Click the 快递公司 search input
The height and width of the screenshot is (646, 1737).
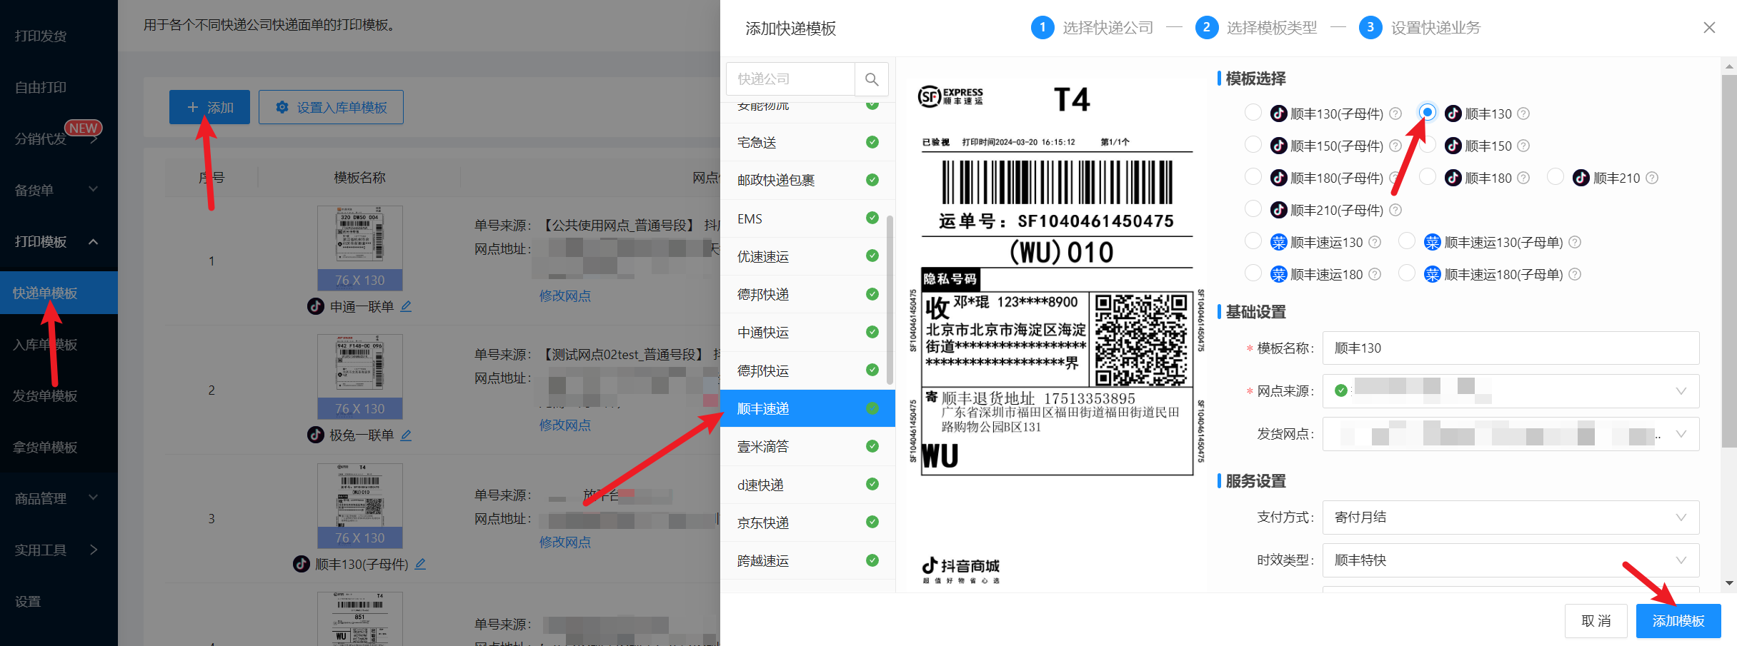790,79
